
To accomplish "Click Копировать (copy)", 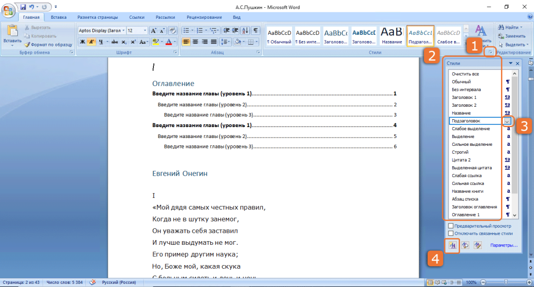I will (x=40, y=36).
